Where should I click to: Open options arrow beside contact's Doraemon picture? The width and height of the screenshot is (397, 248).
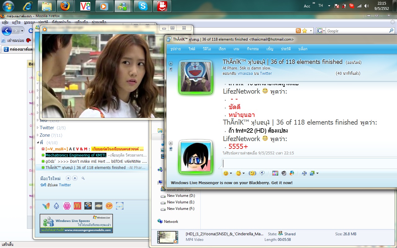[x=171, y=64]
